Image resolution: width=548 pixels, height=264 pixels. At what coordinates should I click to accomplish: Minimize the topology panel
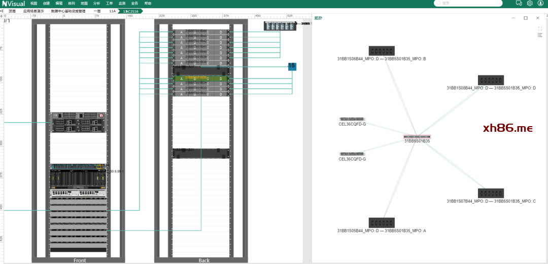point(513,18)
